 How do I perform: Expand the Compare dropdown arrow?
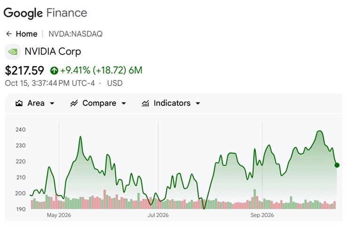pos(124,103)
